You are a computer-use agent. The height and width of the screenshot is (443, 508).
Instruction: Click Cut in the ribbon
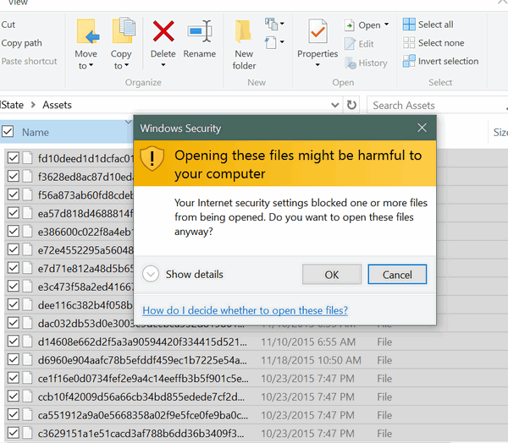click(x=8, y=25)
